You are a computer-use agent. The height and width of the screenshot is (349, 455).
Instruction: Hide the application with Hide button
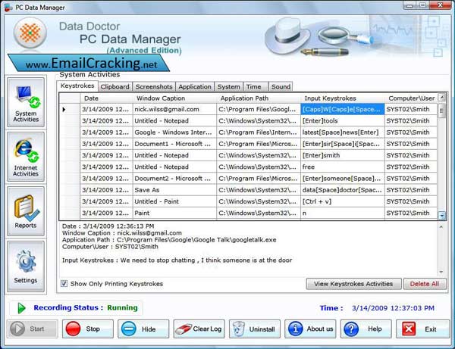point(143,329)
